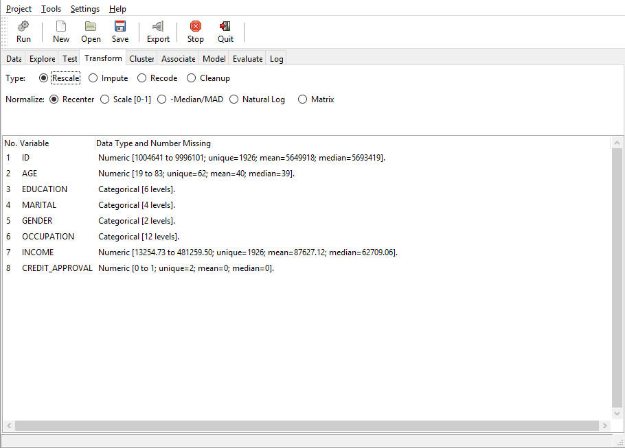
Task: Open the Help menu
Action: (x=117, y=9)
